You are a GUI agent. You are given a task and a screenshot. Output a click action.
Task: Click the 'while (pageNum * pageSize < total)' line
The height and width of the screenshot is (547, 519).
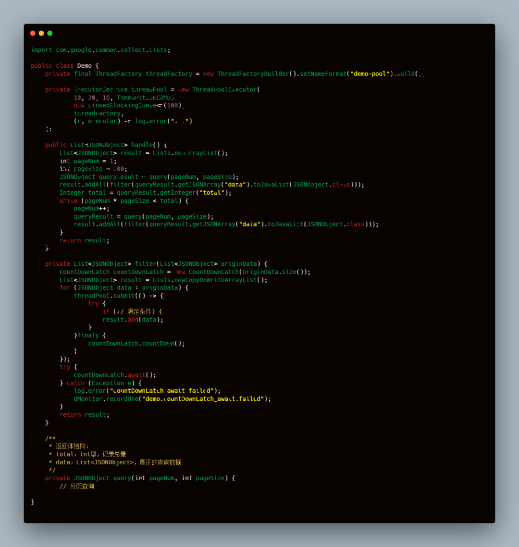pyautogui.click(x=124, y=200)
